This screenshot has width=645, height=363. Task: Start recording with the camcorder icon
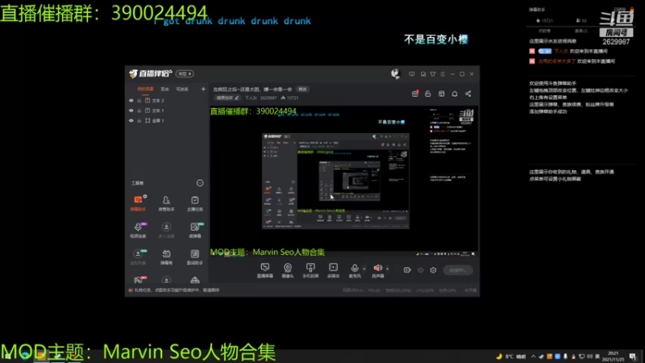pyautogui.click(x=407, y=270)
